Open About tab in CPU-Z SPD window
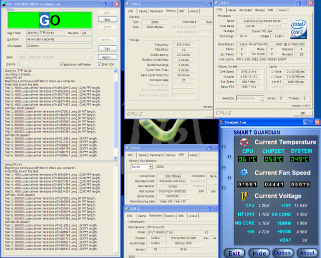 point(194,155)
